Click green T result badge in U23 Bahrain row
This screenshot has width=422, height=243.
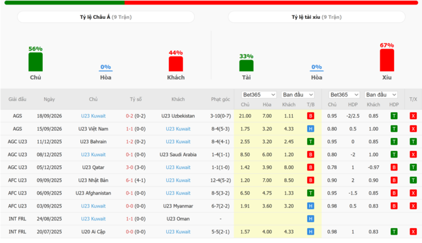click(x=310, y=141)
